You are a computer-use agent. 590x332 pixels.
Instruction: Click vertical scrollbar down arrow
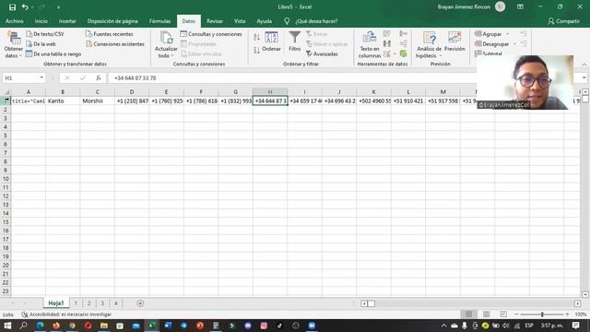pyautogui.click(x=585, y=294)
